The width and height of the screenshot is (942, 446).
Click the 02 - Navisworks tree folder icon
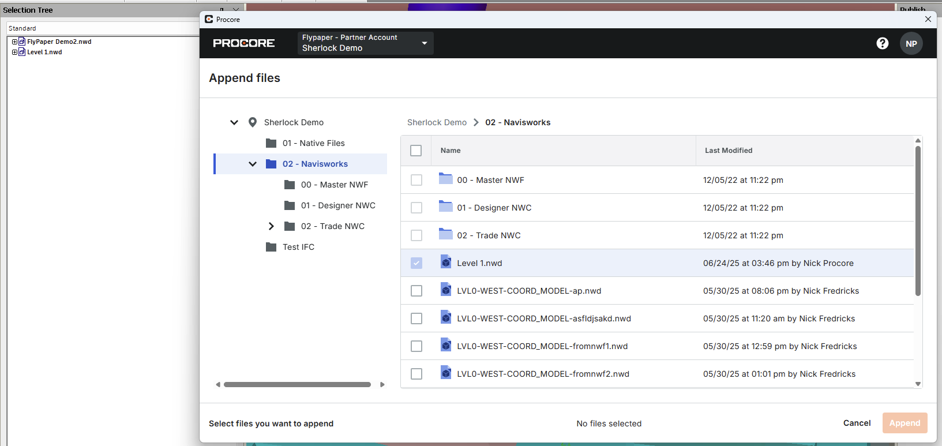pyautogui.click(x=271, y=164)
